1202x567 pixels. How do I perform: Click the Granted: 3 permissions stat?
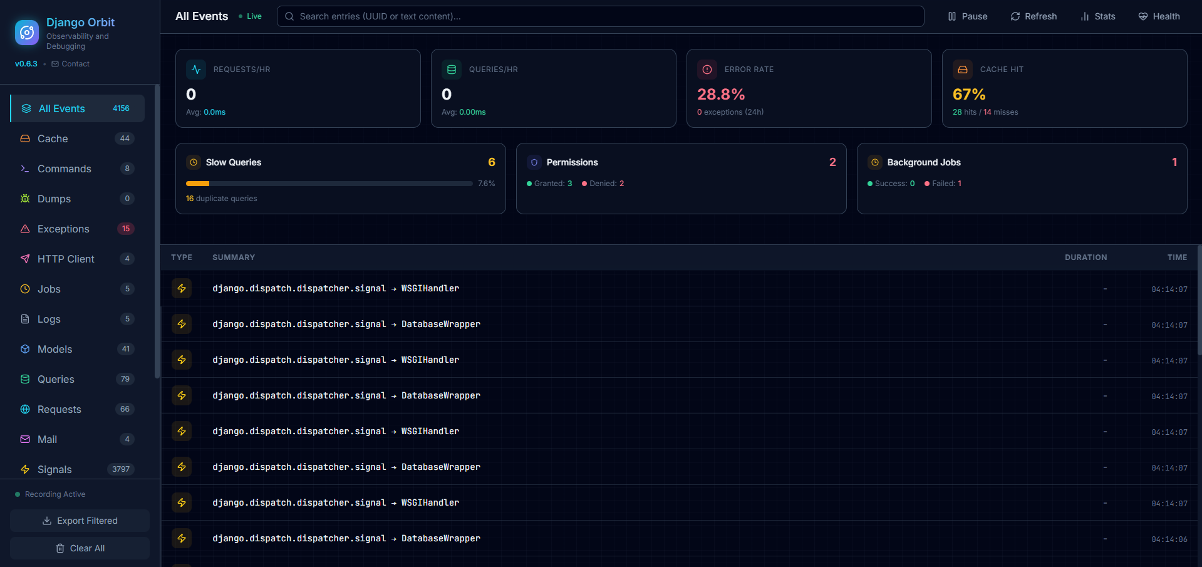tap(549, 184)
